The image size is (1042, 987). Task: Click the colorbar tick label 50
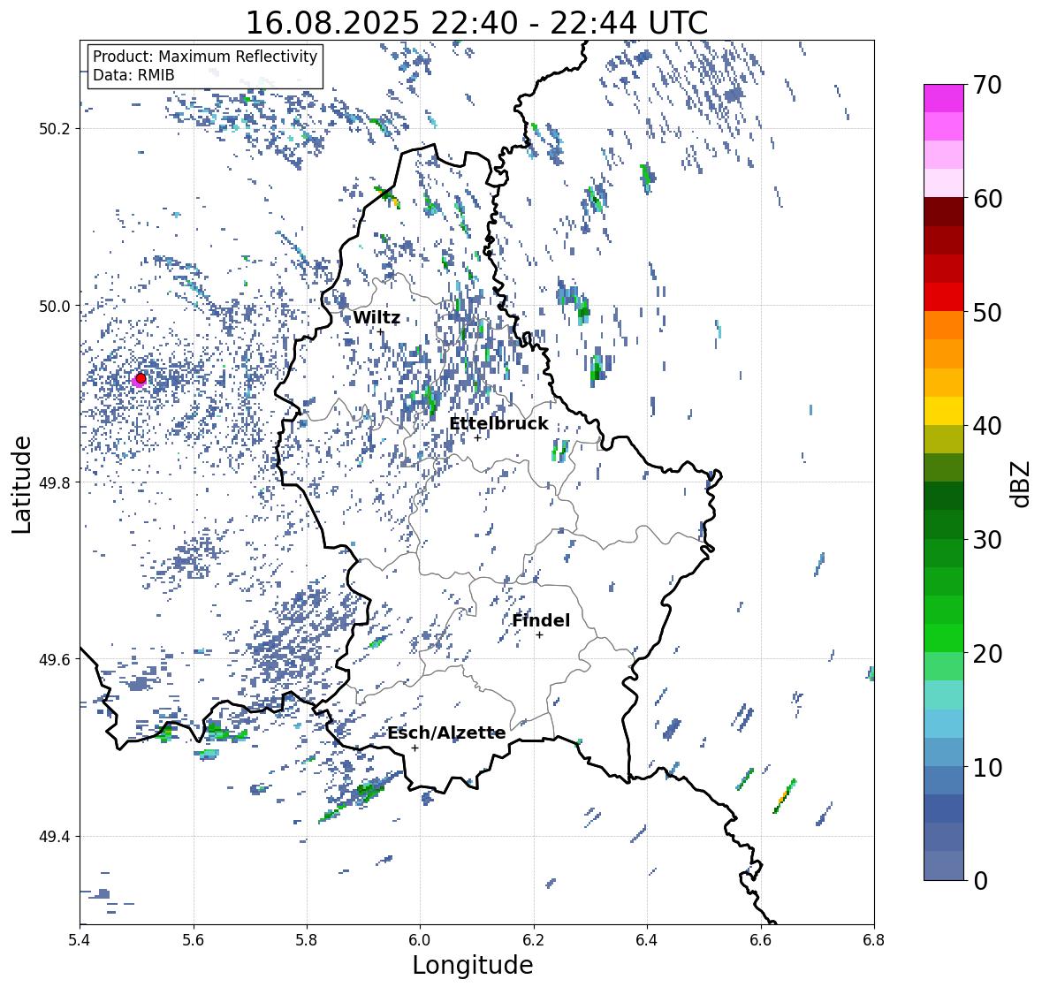[987, 312]
